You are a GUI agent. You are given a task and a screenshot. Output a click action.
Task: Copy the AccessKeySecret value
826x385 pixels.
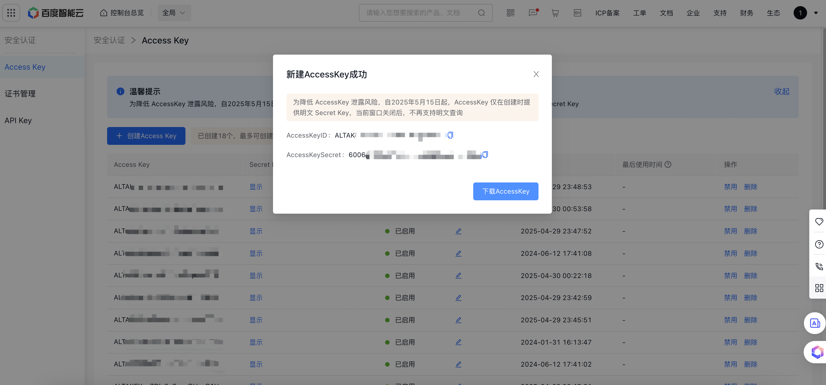[485, 155]
